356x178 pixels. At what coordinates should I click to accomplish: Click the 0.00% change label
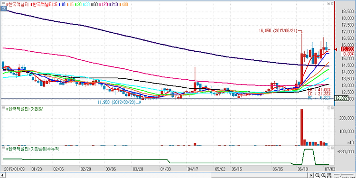click(x=348, y=54)
